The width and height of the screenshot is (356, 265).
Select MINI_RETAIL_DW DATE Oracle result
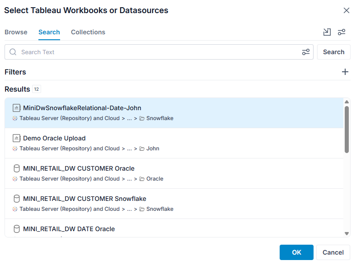click(x=174, y=228)
